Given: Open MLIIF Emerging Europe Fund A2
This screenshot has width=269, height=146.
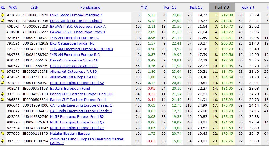Looking at the screenshot, I should click(77, 83).
